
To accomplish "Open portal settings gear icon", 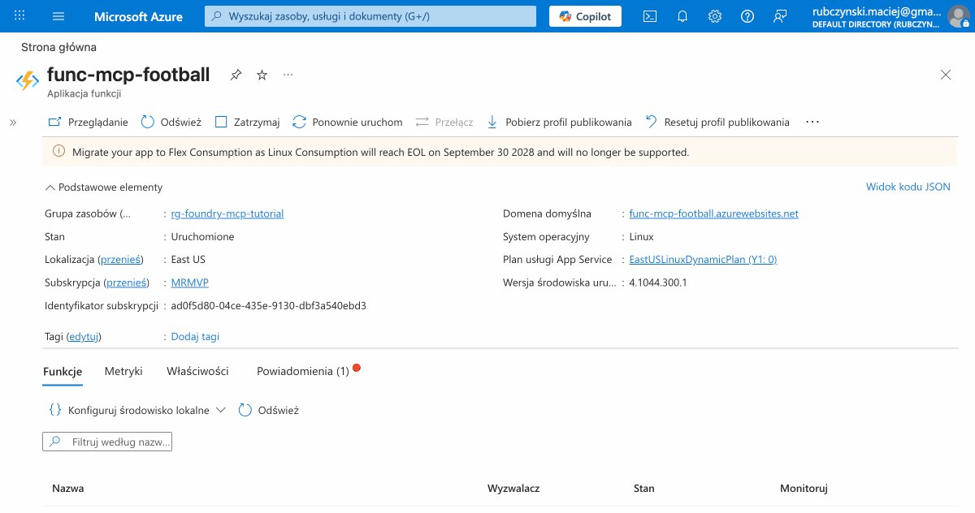I will [715, 16].
